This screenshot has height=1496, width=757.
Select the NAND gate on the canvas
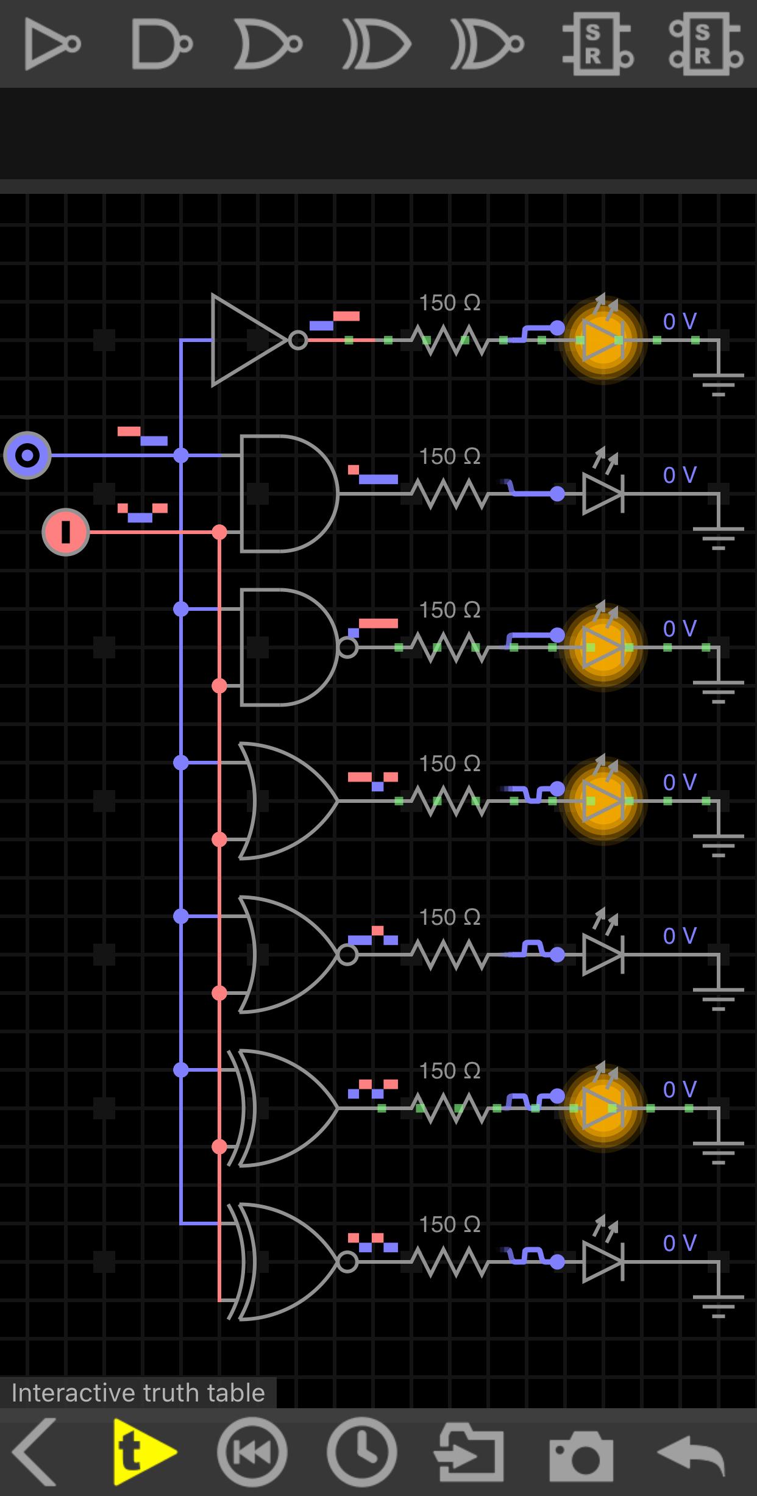click(299, 647)
